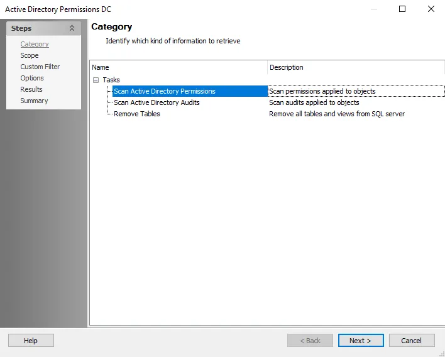The width and height of the screenshot is (445, 357).
Task: Click 'Scan permissions applied to objects' description
Action: 322,91
